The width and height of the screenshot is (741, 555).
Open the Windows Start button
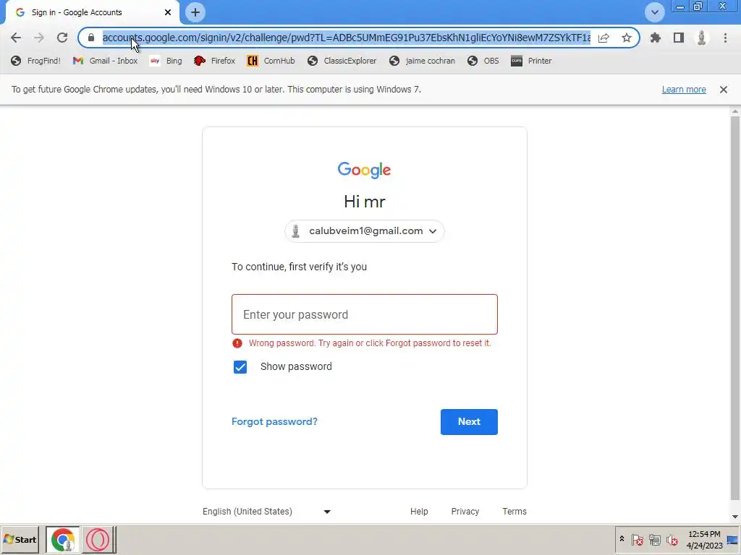pyautogui.click(x=20, y=539)
